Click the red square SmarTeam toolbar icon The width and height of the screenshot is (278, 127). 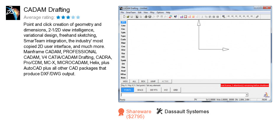186,17
